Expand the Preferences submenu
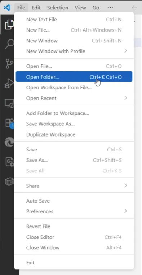Screen dimensions: 142x275 point(74,211)
